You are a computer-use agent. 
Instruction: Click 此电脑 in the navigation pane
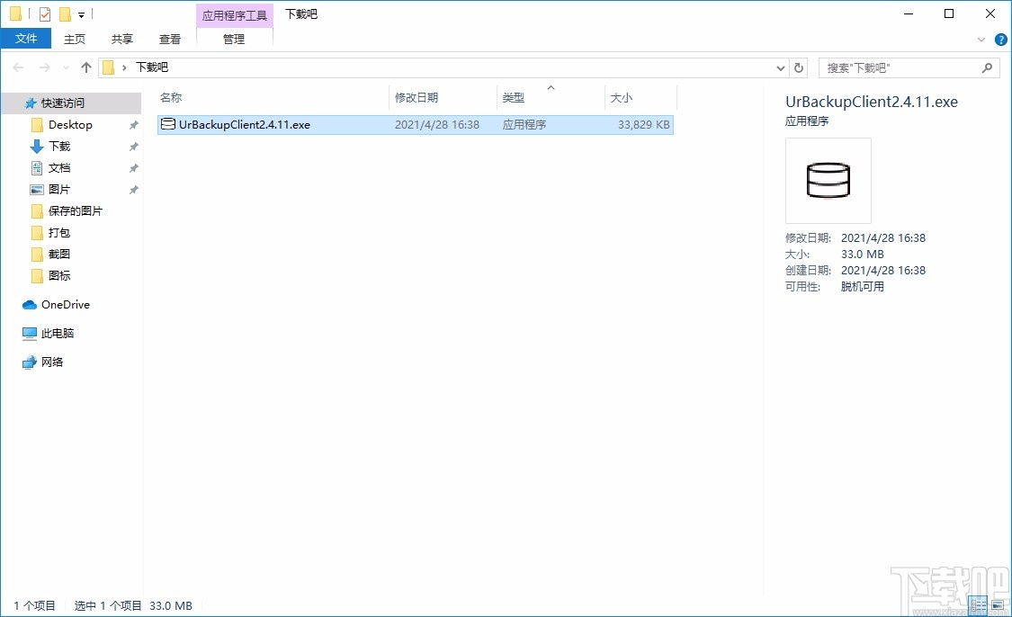click(x=57, y=333)
